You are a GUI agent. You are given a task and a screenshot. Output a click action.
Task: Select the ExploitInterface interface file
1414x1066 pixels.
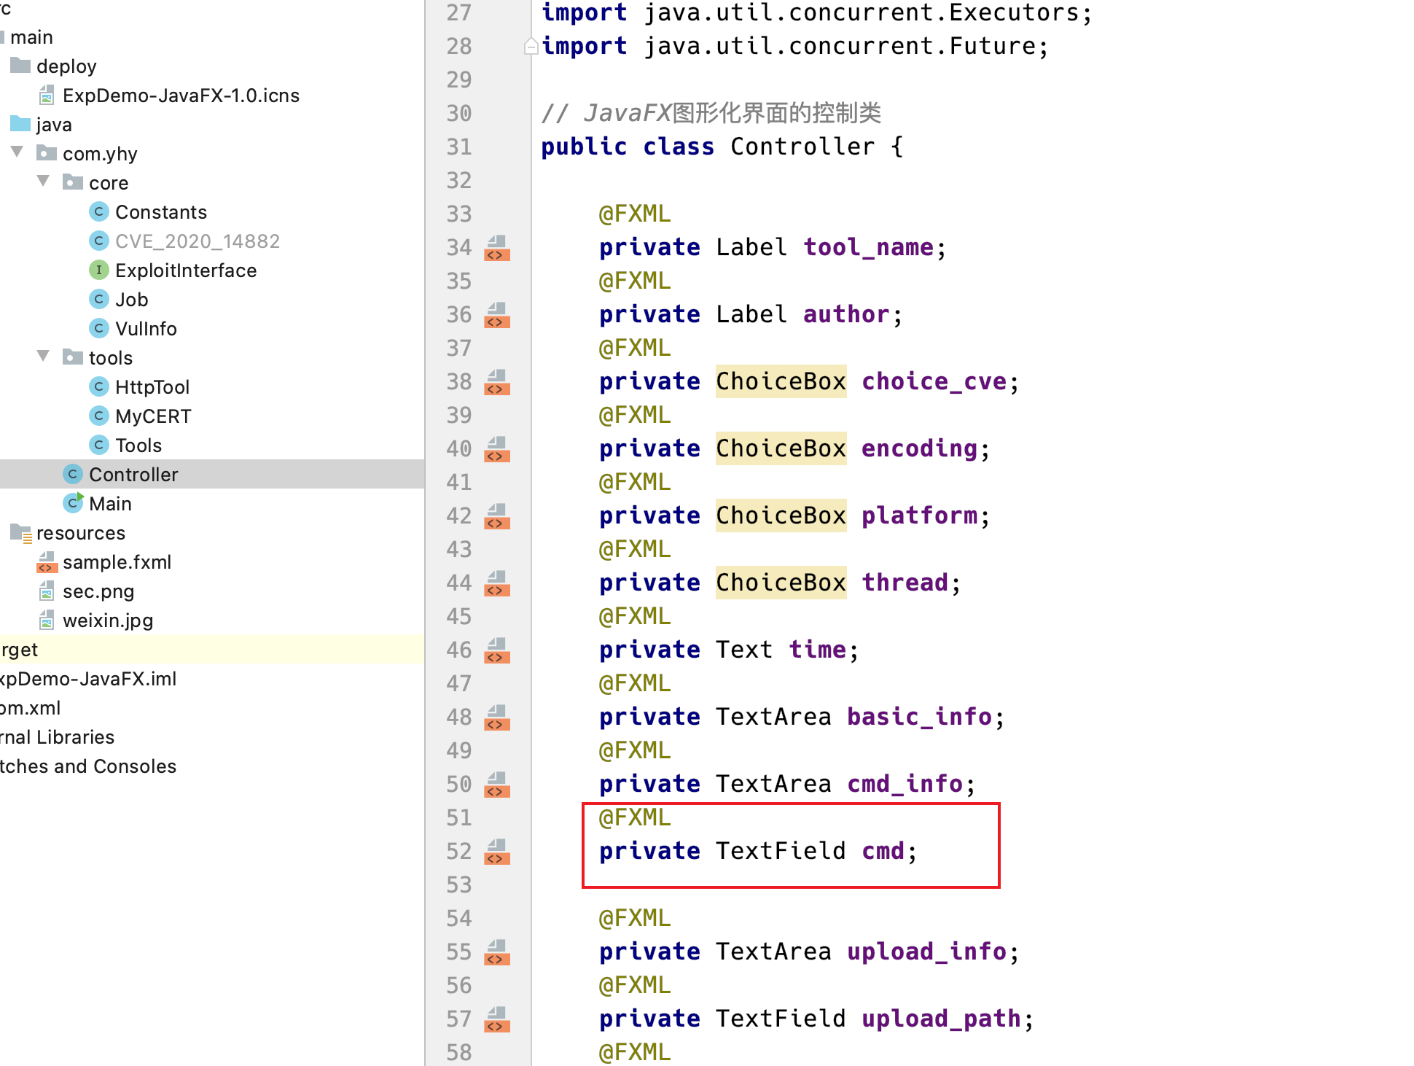[185, 271]
